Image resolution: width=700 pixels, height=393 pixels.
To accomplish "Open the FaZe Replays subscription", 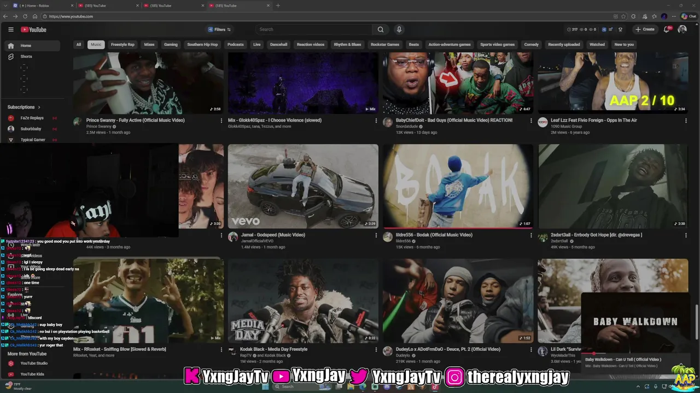I will (x=33, y=118).
